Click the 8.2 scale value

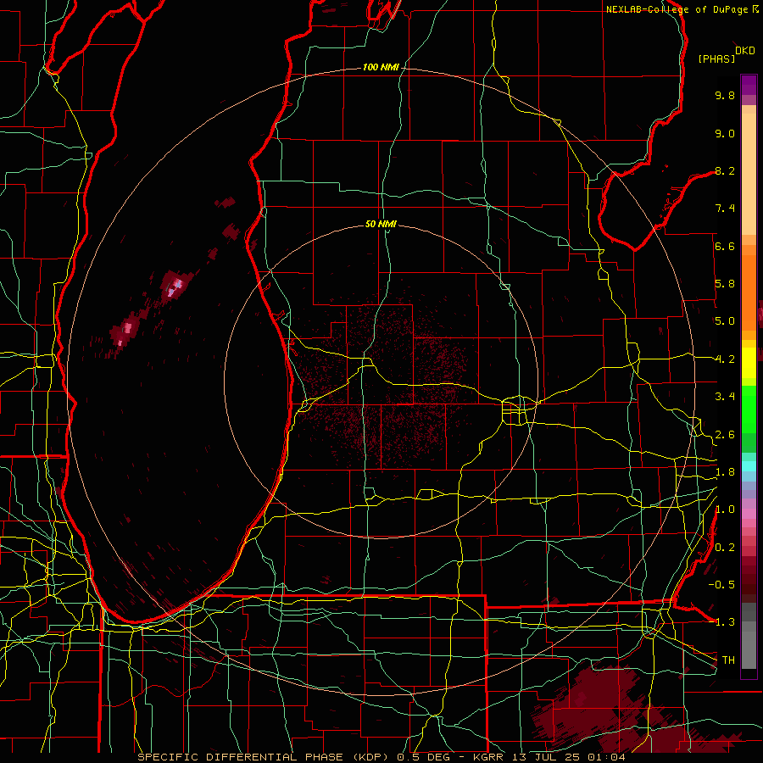(x=725, y=170)
